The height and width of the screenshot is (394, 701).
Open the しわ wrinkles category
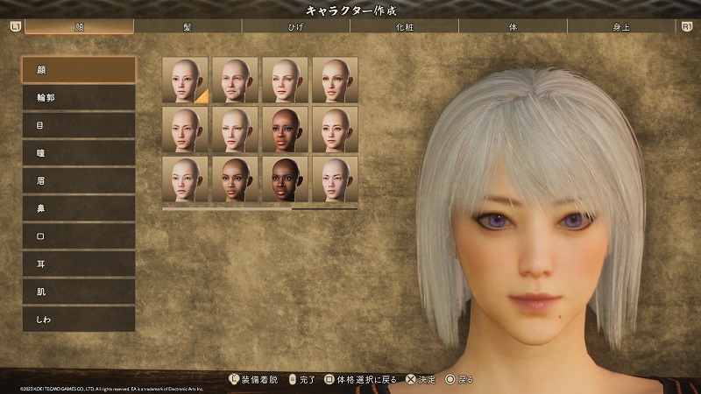(79, 320)
